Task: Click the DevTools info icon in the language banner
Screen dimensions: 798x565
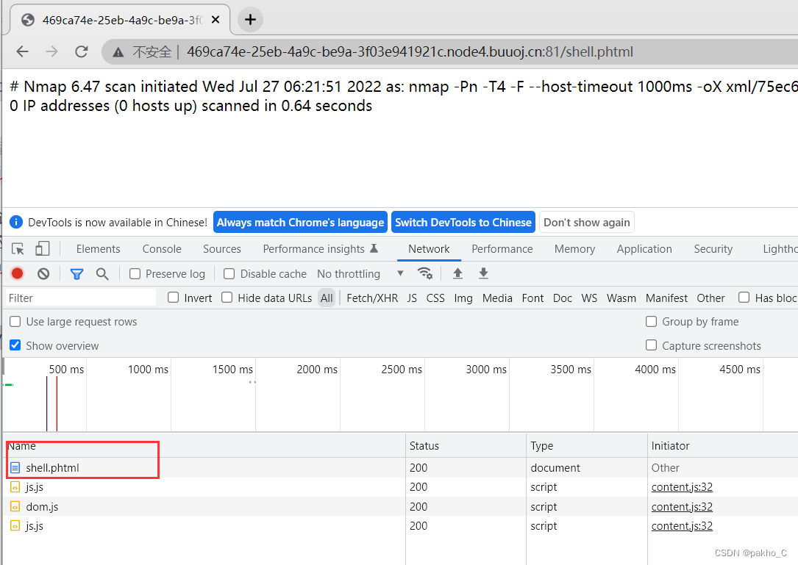Action: [16, 222]
